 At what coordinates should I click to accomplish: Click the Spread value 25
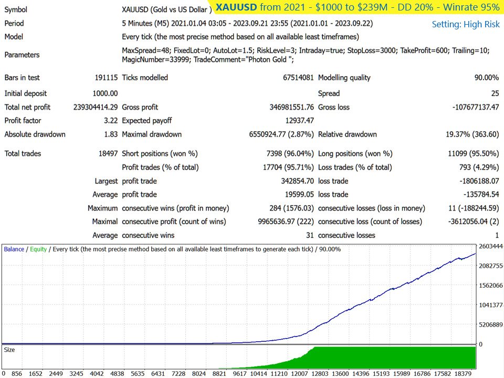pyautogui.click(x=495, y=93)
